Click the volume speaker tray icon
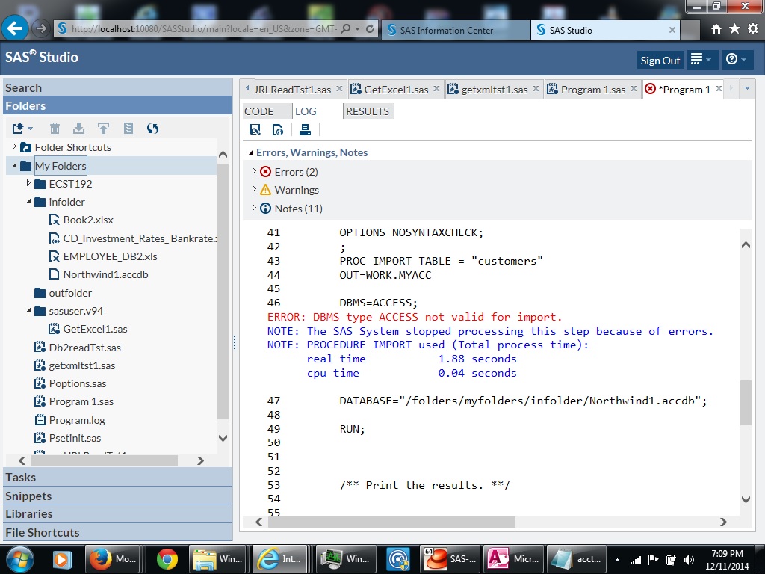This screenshot has height=574, width=765. pyautogui.click(x=689, y=560)
